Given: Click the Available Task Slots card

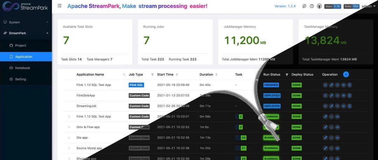Looking at the screenshot, I should point(95,42).
